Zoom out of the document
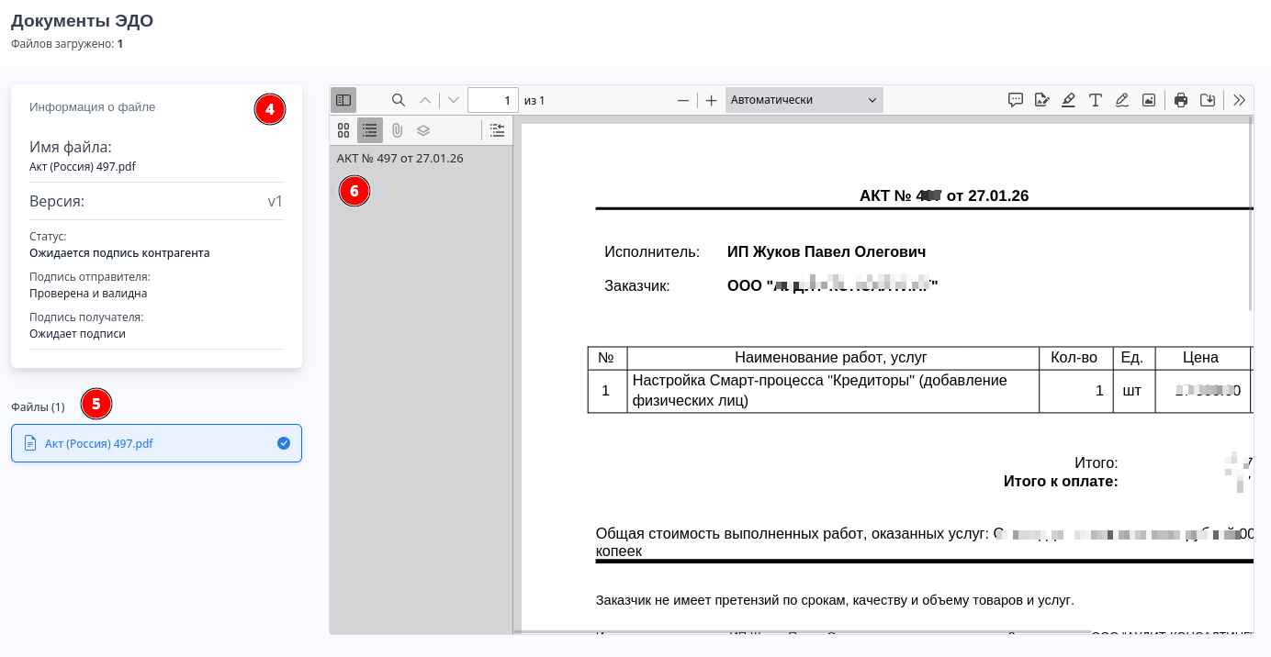Image resolution: width=1271 pixels, height=657 pixels. click(682, 100)
